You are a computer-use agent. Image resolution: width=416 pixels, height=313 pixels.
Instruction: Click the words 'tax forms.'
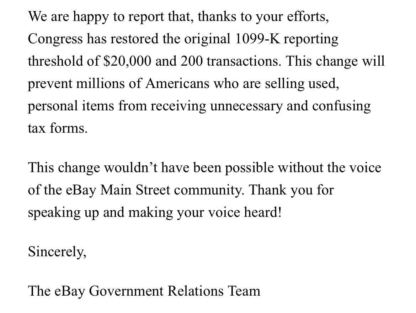coord(58,128)
